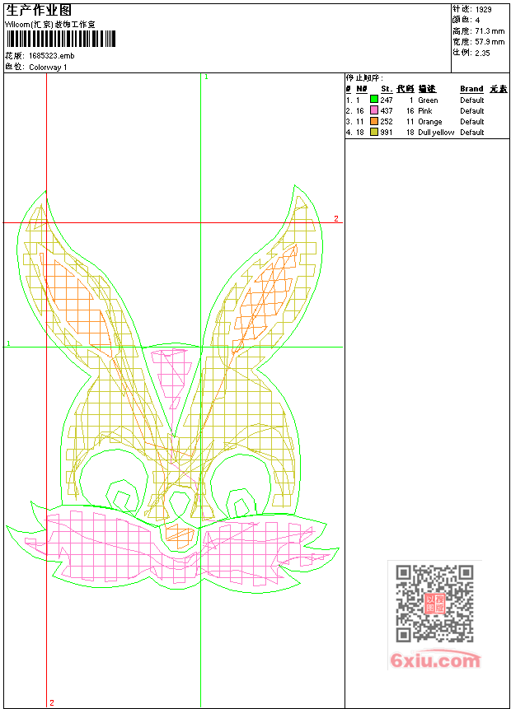The image size is (511, 709).
Task: Click the Default brand in the Green row
Action: pos(472,100)
